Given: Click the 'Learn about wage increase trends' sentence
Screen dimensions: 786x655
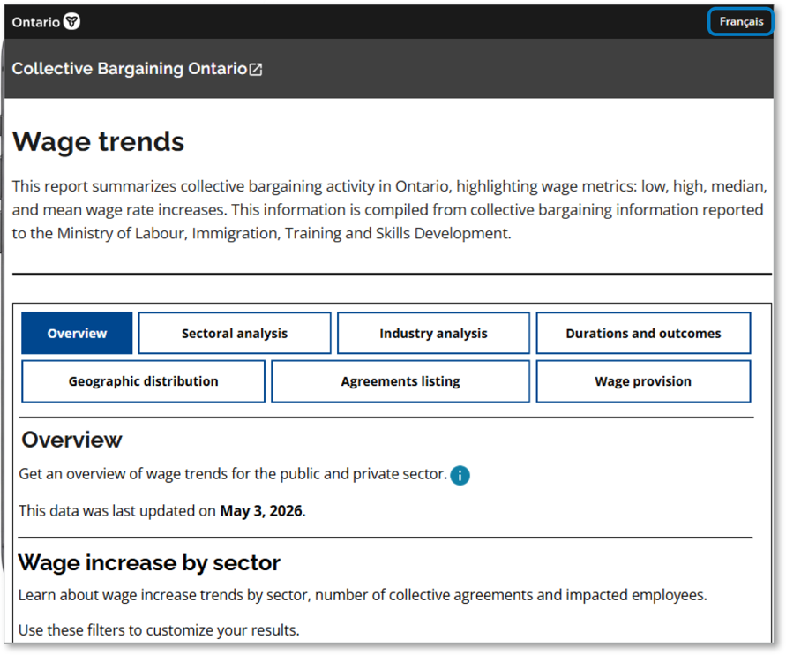Looking at the screenshot, I should tap(363, 595).
